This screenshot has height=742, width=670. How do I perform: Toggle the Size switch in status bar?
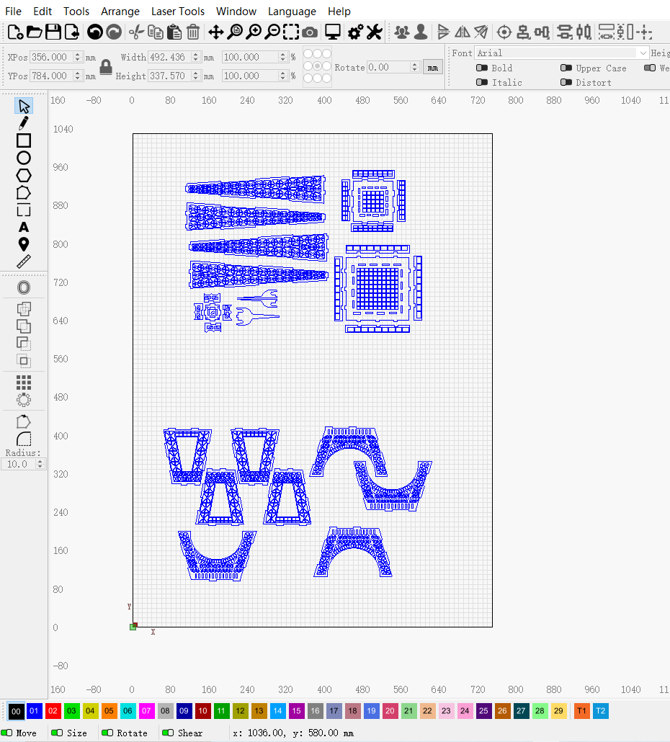click(x=57, y=733)
